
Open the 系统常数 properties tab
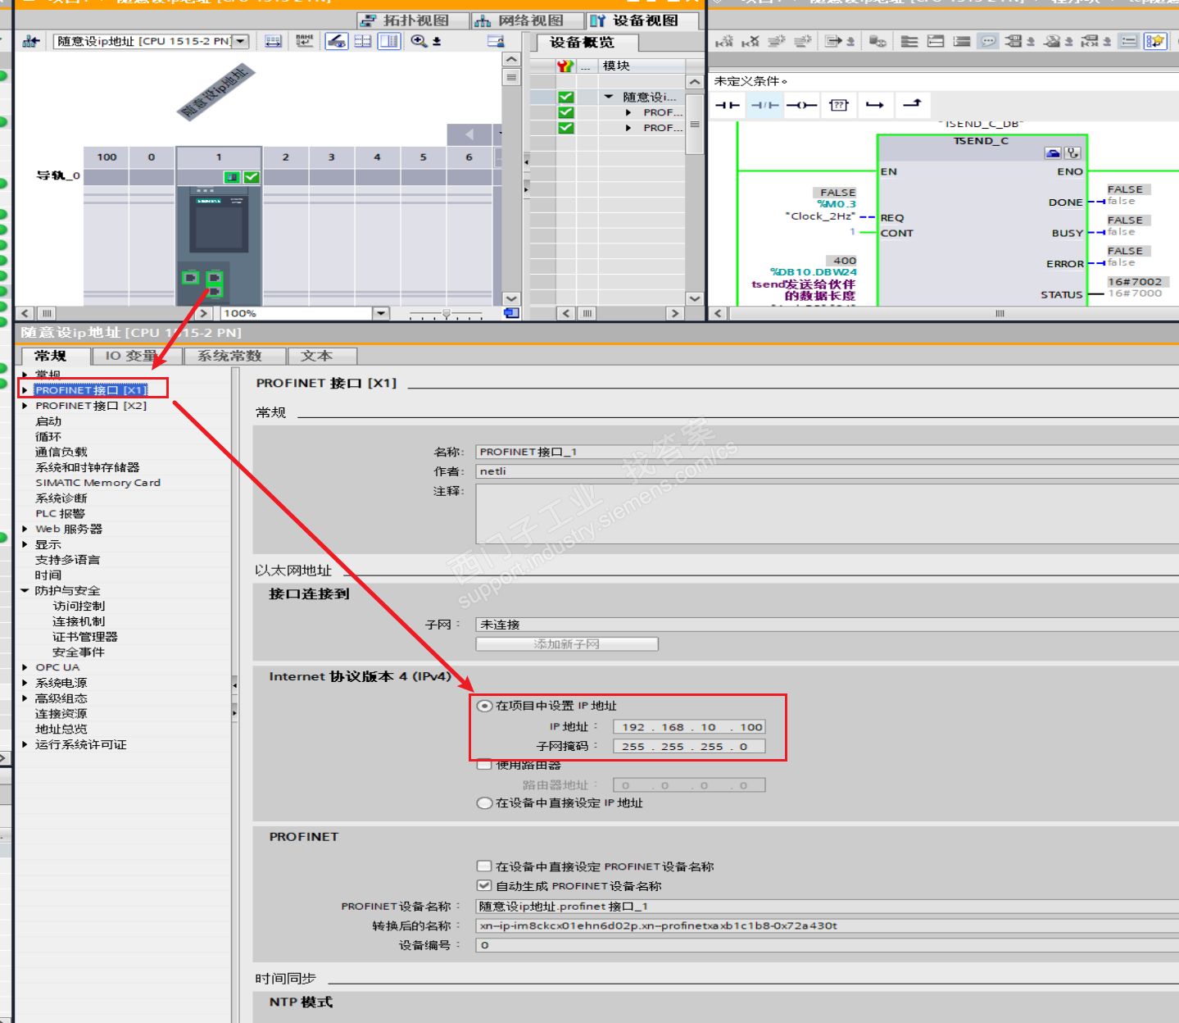pyautogui.click(x=235, y=356)
